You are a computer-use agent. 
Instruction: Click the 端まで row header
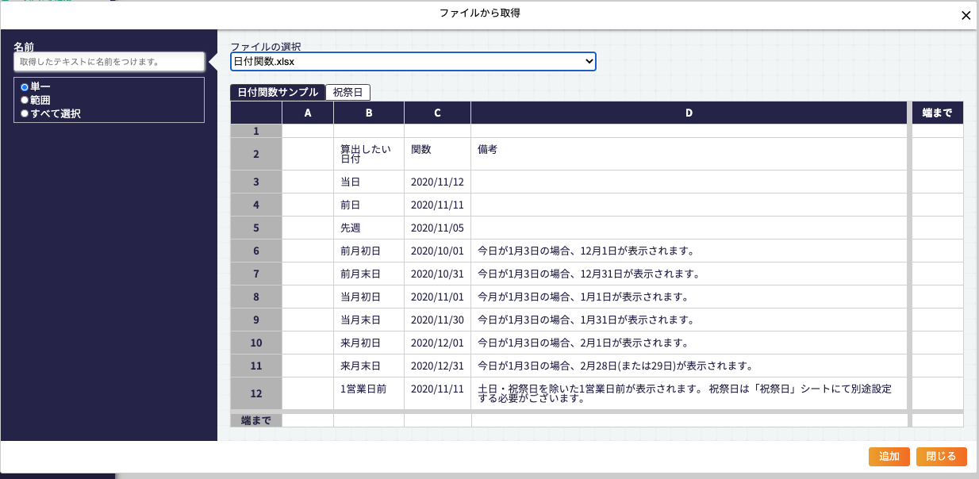click(256, 420)
